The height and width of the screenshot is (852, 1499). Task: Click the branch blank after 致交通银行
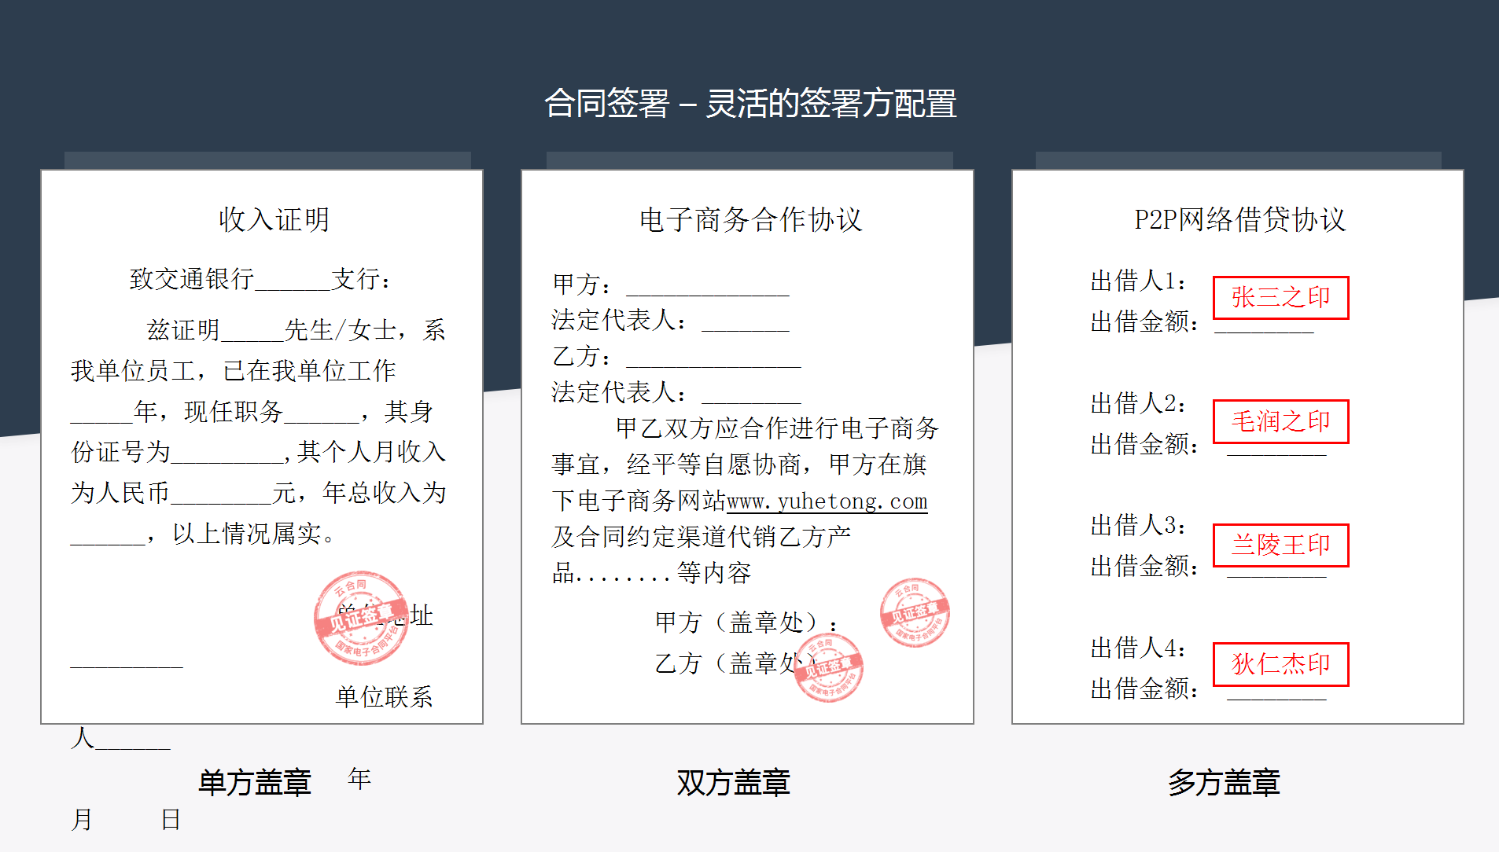click(292, 286)
